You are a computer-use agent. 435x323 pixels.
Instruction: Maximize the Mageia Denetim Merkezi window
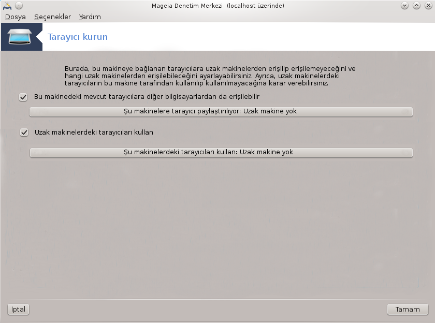pos(416,6)
